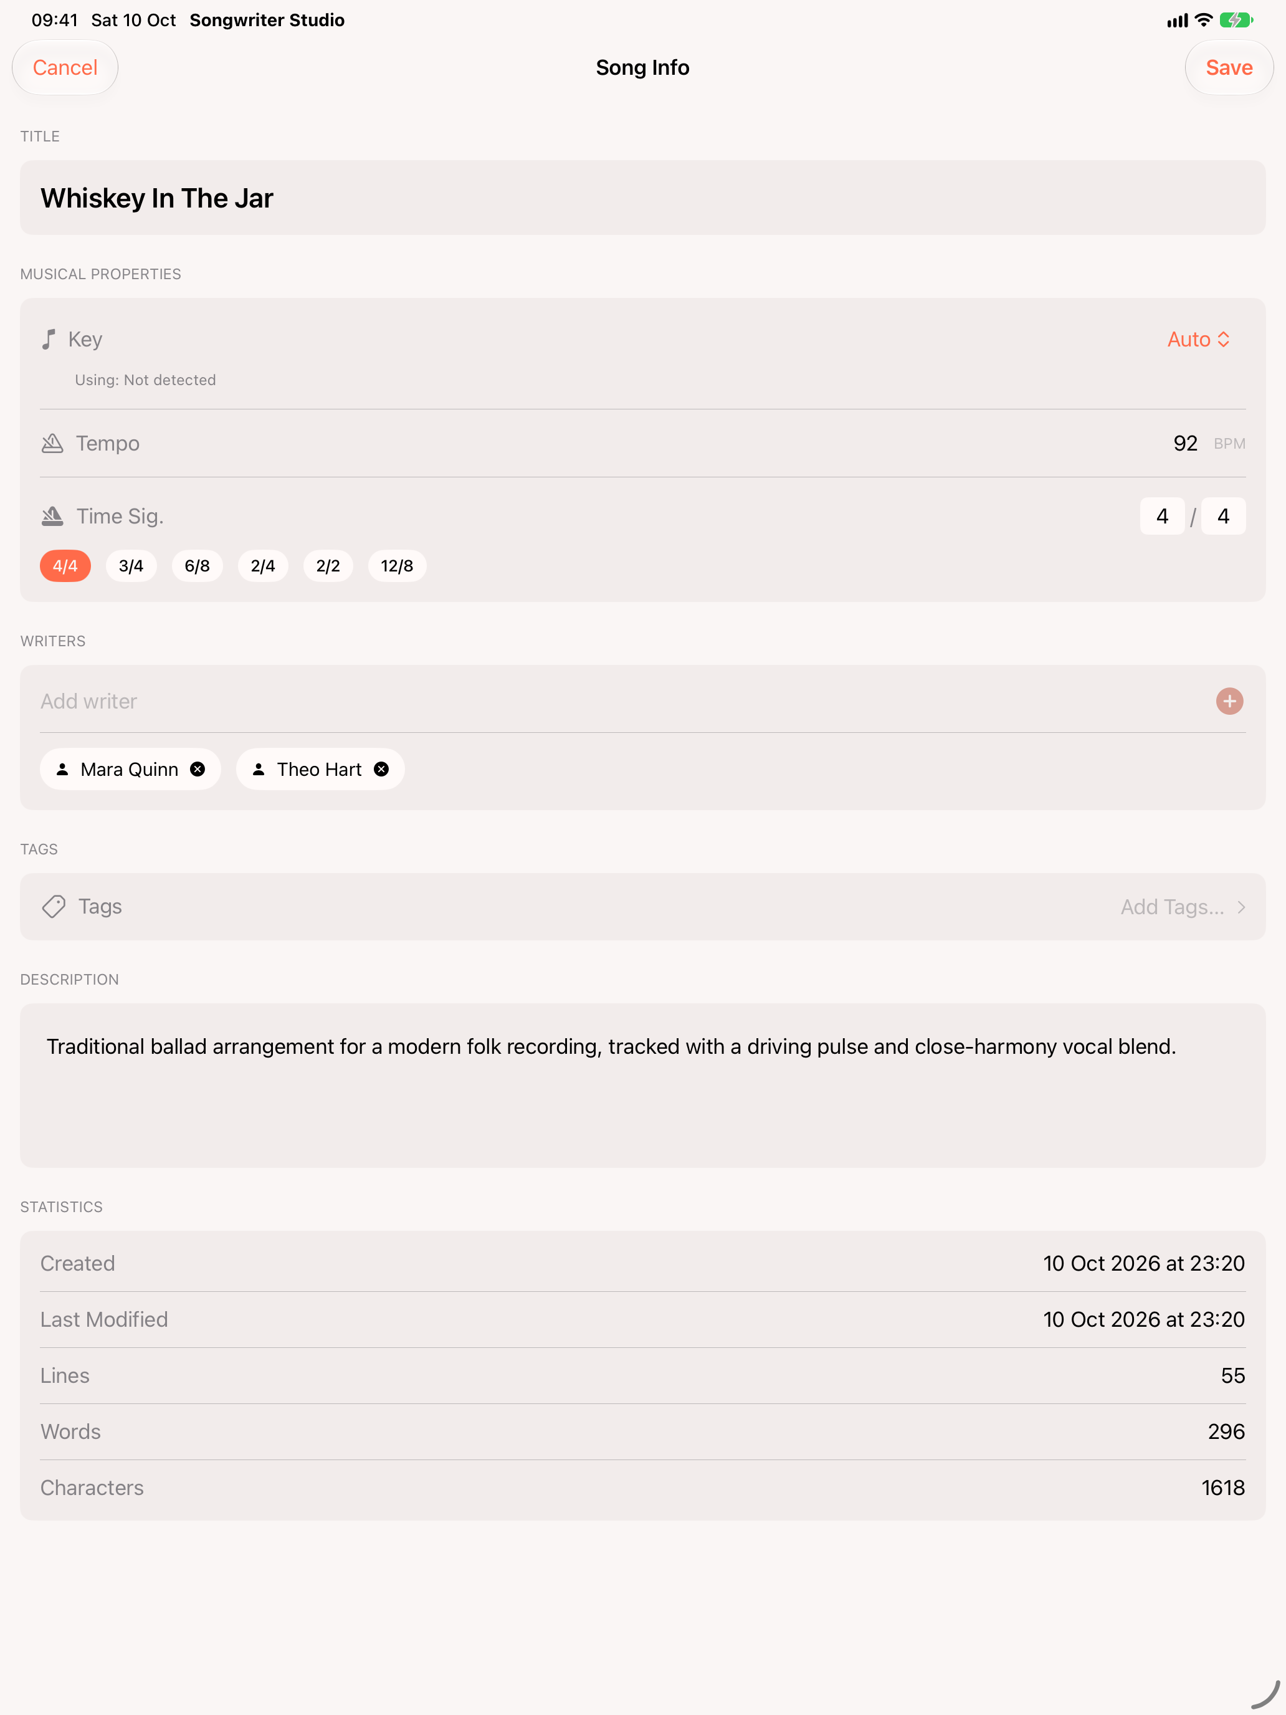Tap the metronome icon beside Tempo
The width and height of the screenshot is (1286, 1715).
pyautogui.click(x=52, y=444)
